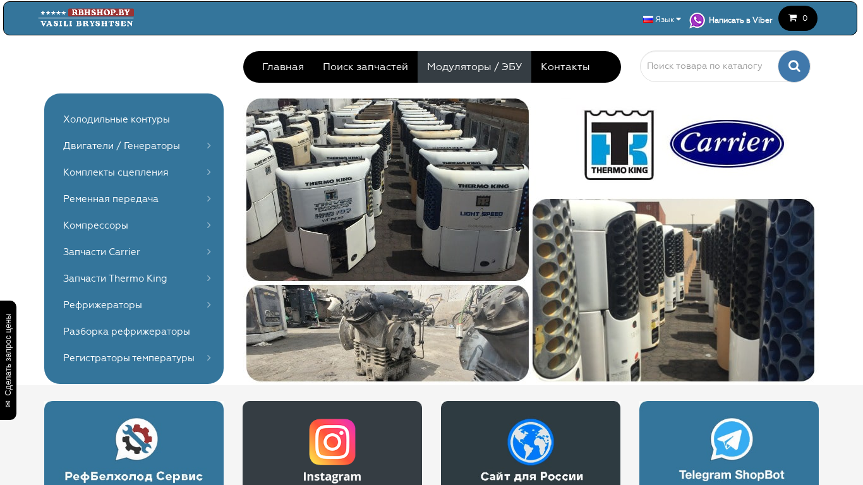Open Поиск запчастей menu item
Screen dimensions: 863x485
click(365, 67)
